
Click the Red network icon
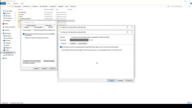[3, 58]
